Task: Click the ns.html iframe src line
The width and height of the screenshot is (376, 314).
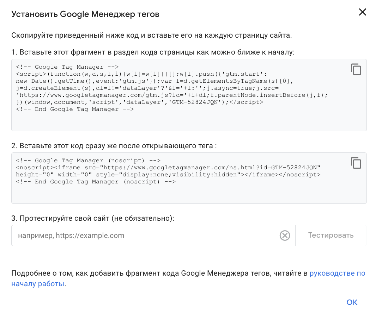Action: pyautogui.click(x=168, y=168)
